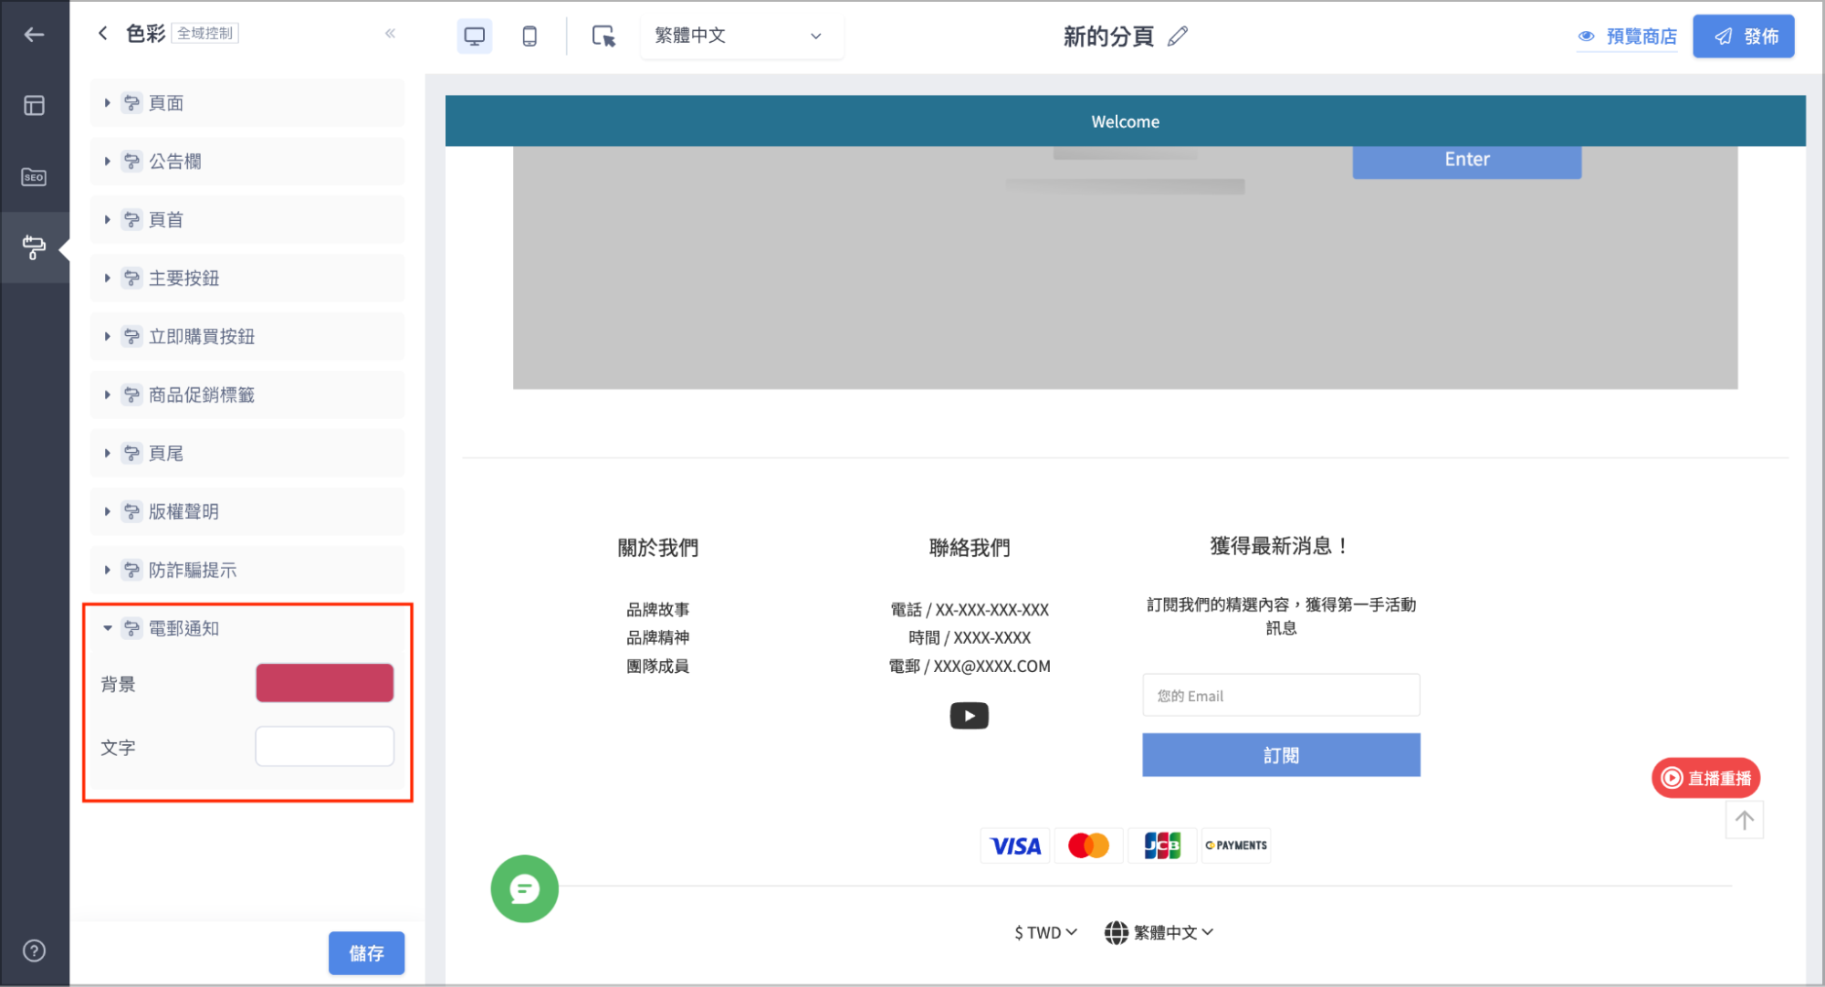Screen dimensions: 1825x987
Task: Click the paint roller icon beside 電郵通知
Action: pos(132,628)
